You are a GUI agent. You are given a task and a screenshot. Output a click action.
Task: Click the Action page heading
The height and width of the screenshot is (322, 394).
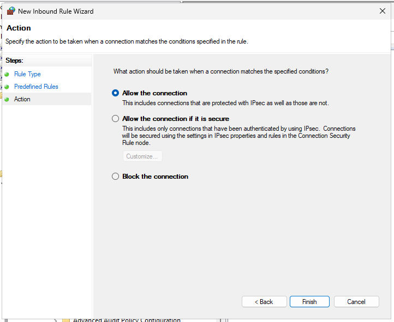(x=19, y=28)
